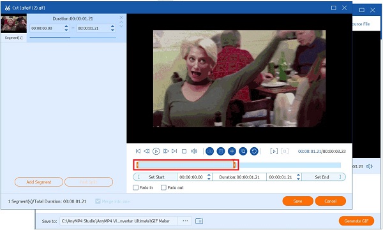Step forward one frame
Screen dimensions: 383x230
166,151
